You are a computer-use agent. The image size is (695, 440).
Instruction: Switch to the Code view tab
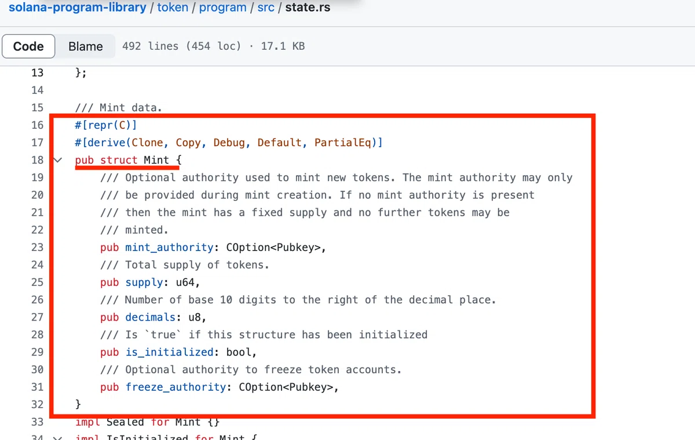(28, 46)
